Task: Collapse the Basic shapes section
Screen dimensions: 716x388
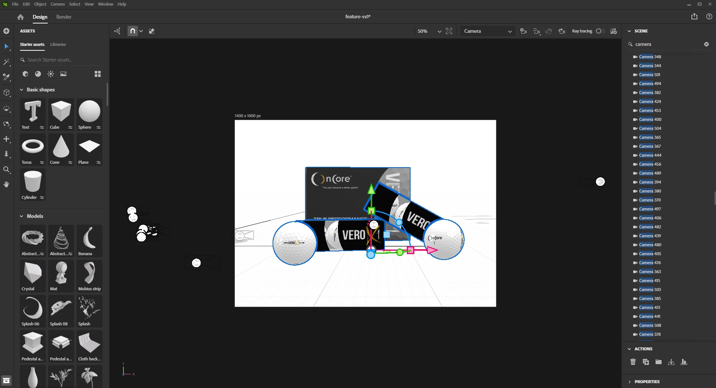Action: point(22,90)
